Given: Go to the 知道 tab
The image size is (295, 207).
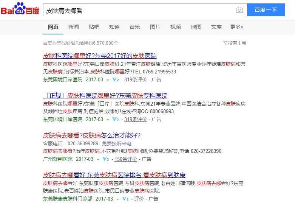Looking at the screenshot, I should tap(114, 27).
